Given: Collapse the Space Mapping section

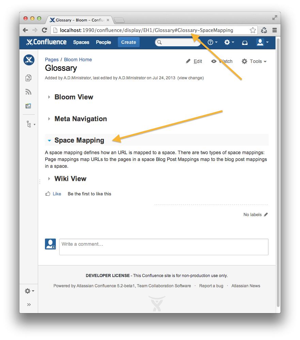Looking at the screenshot, I should [x=49, y=141].
